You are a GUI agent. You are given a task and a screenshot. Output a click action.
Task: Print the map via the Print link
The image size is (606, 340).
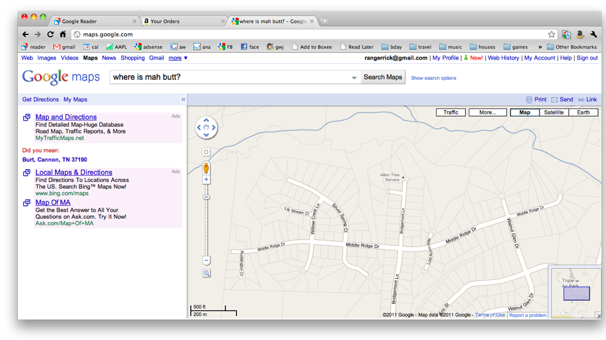coord(536,100)
